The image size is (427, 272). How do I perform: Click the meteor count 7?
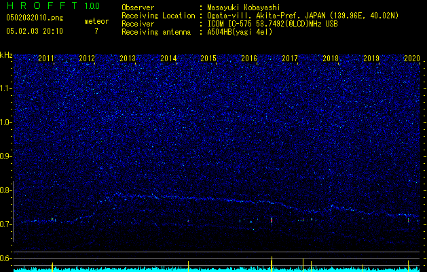[x=96, y=31]
